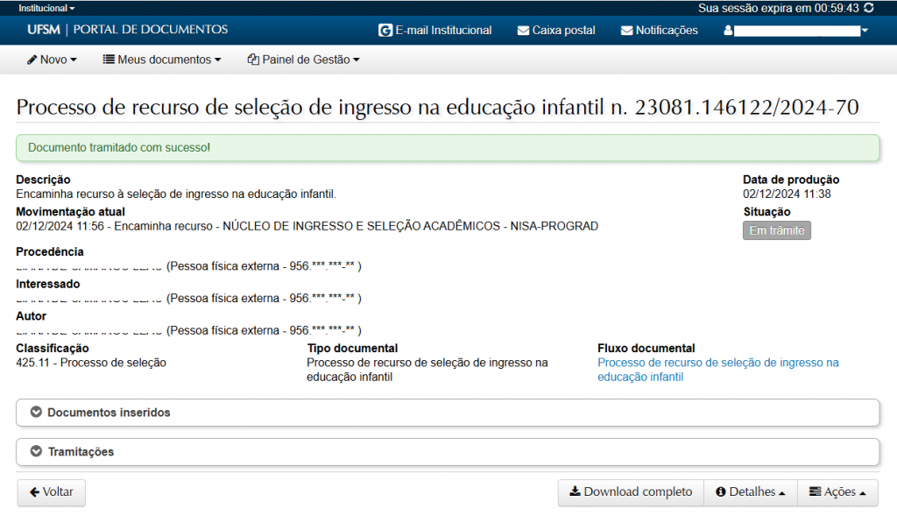Open the Meus documentos menu
Screen dimensions: 897x523
click(162, 60)
